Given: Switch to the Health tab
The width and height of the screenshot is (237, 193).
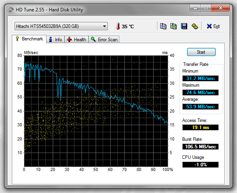Looking at the screenshot, I should pos(76,40).
